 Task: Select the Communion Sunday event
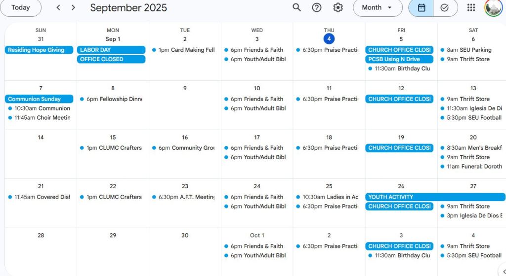click(x=39, y=99)
